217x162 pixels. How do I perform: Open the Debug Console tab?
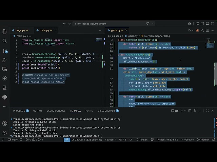[56, 111]
